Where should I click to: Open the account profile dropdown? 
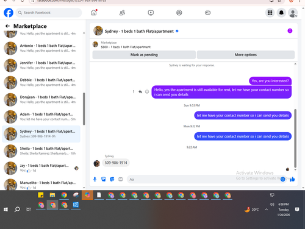pyautogui.click(x=293, y=13)
